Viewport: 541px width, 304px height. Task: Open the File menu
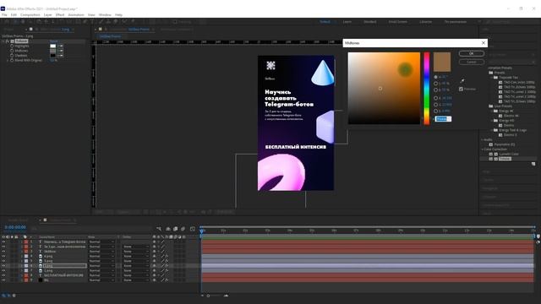[4, 15]
